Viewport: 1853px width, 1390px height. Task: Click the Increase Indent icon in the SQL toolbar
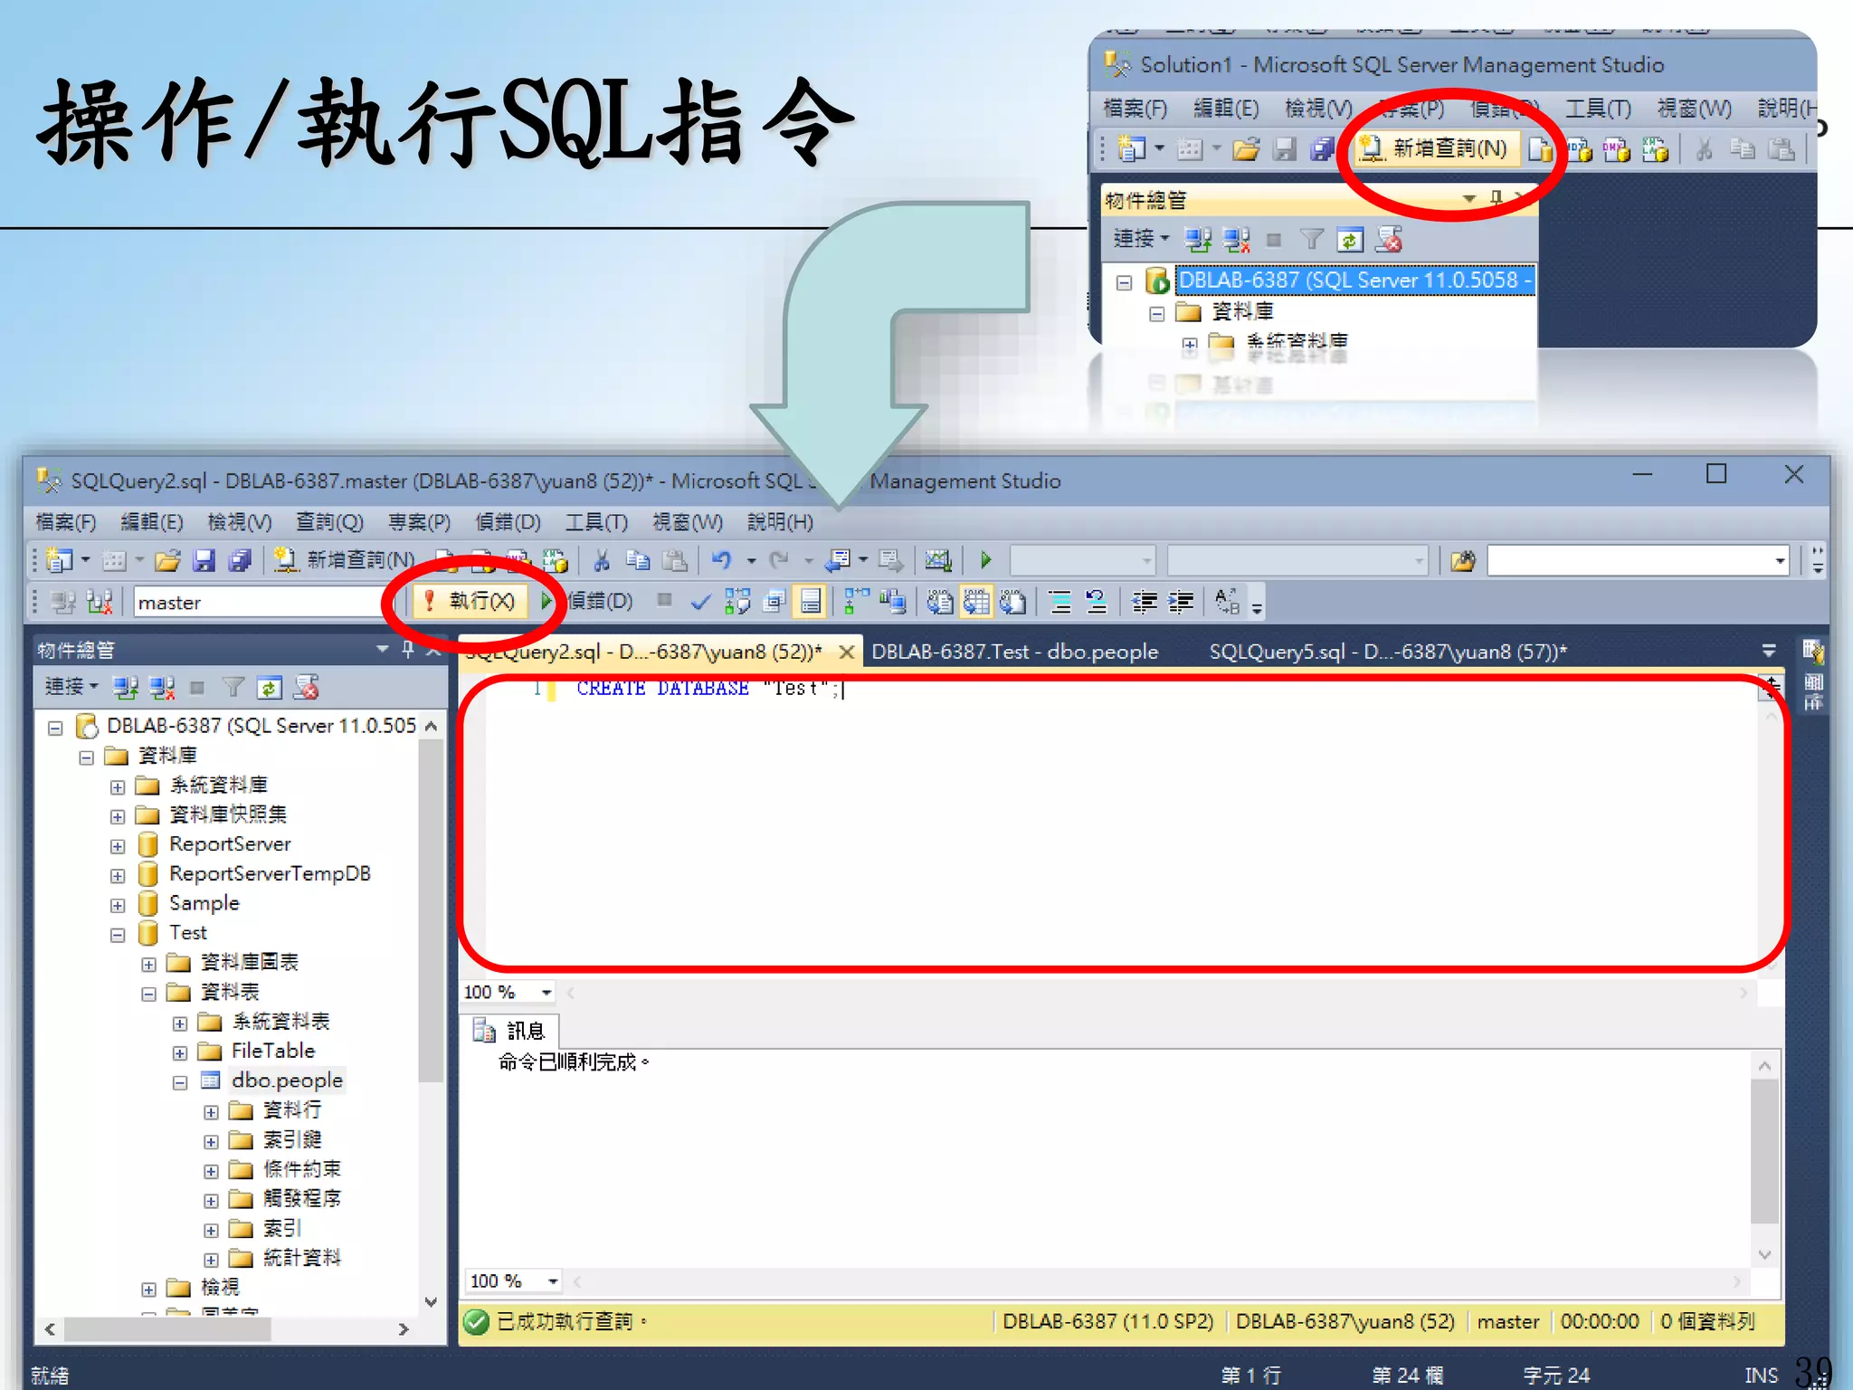(x=1180, y=602)
